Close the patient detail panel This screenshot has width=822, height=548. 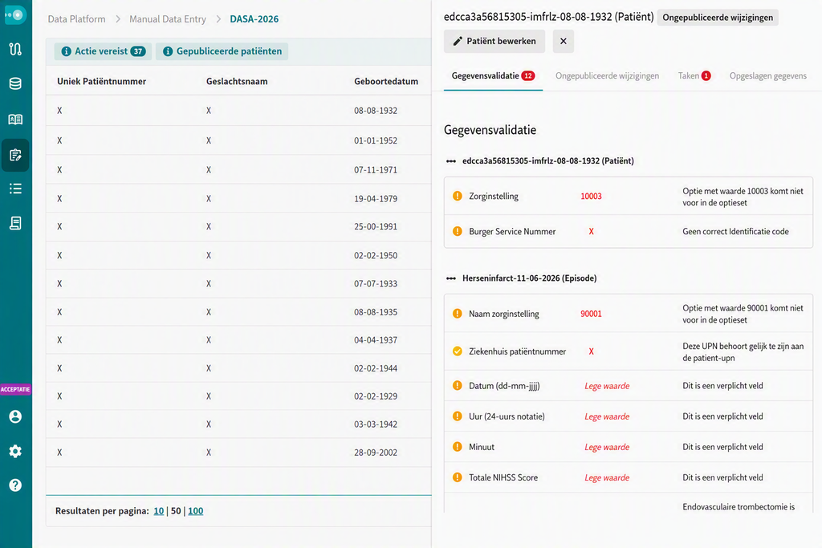[563, 41]
